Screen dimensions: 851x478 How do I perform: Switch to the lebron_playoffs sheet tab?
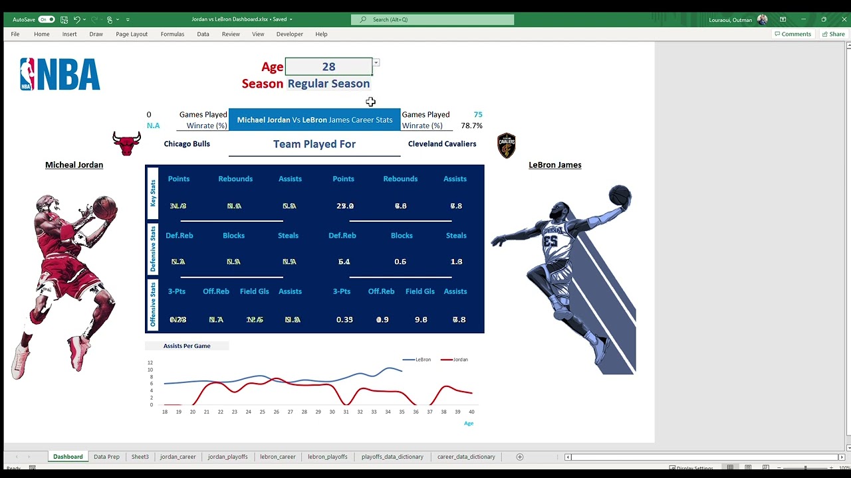point(328,457)
